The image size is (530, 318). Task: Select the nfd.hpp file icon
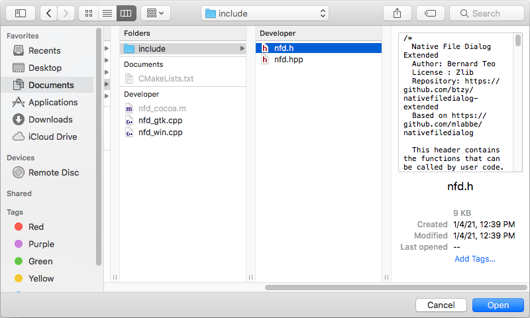click(x=266, y=60)
